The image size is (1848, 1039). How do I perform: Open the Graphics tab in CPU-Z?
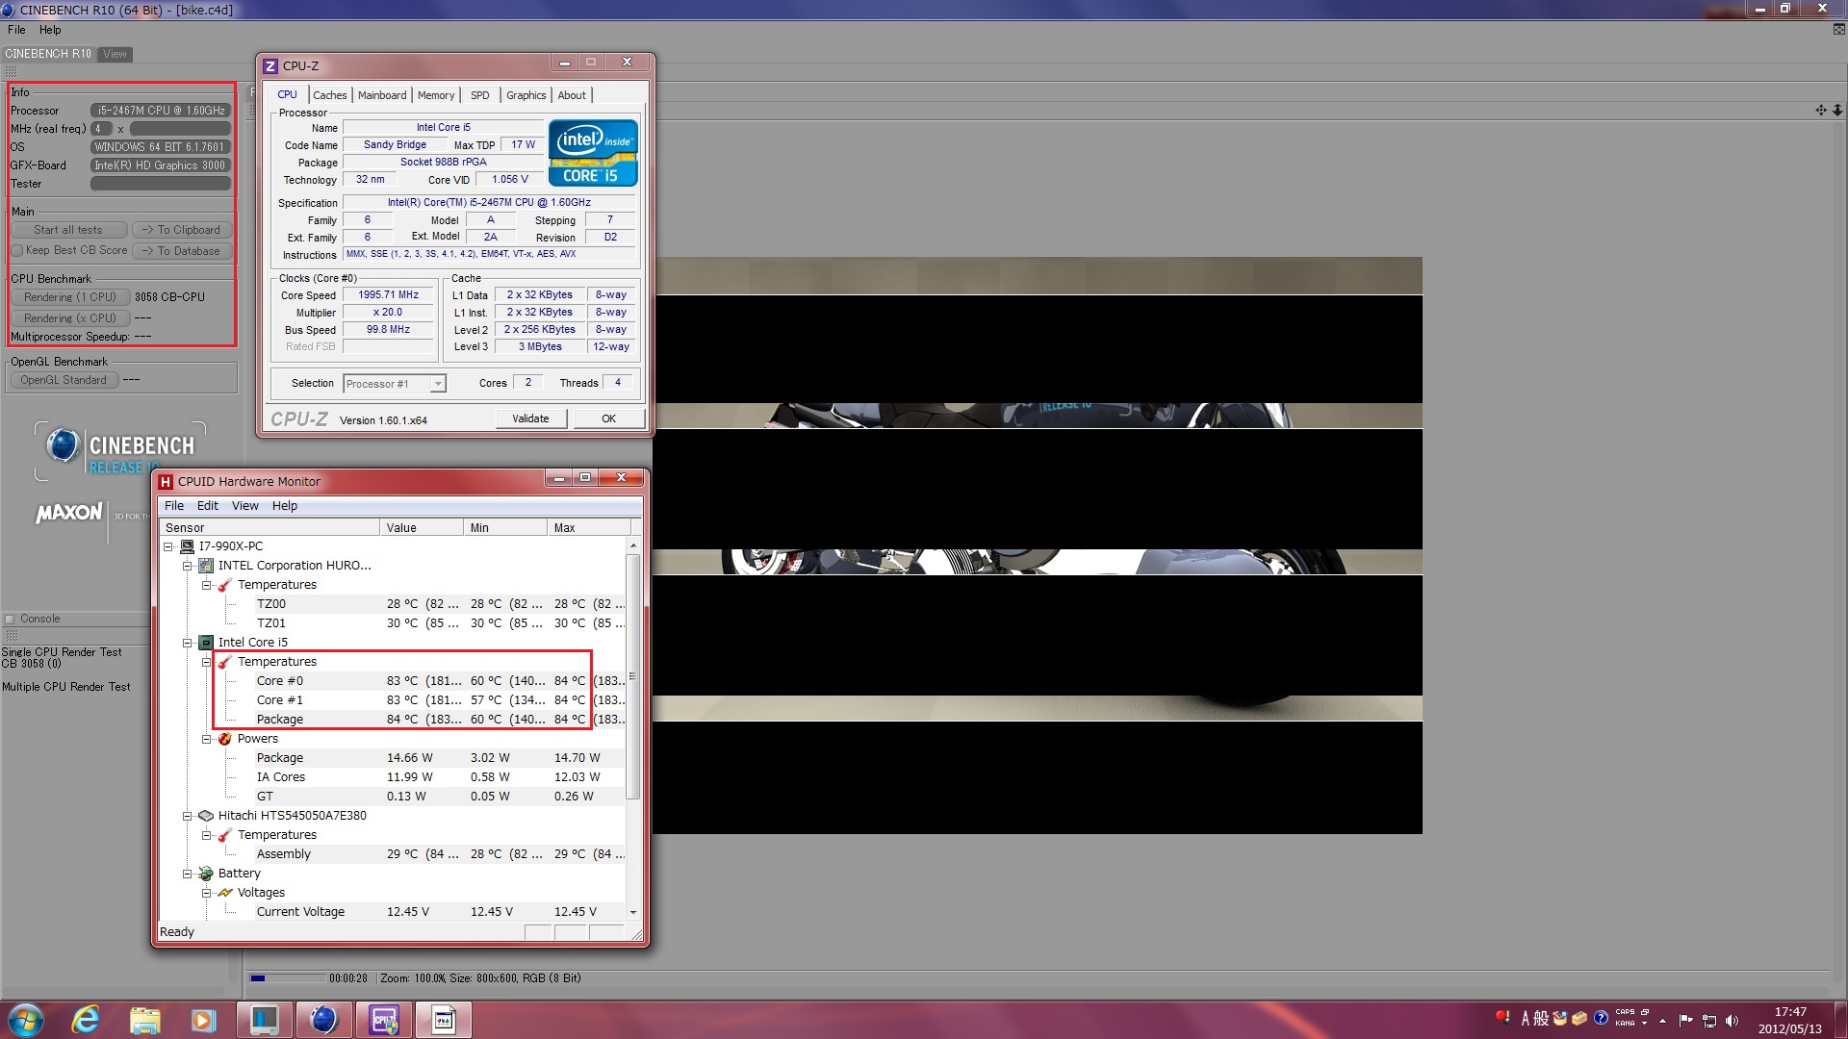[x=526, y=95]
